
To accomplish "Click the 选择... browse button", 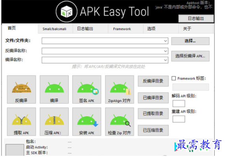I will click(x=190, y=41).
